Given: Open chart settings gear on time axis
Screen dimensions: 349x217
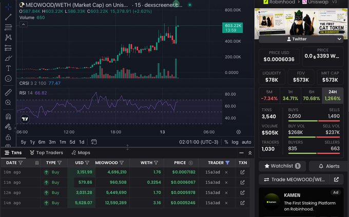Looking at the screenshot, I should point(238,132).
